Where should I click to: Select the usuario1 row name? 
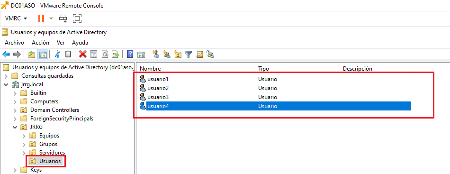coord(158,79)
